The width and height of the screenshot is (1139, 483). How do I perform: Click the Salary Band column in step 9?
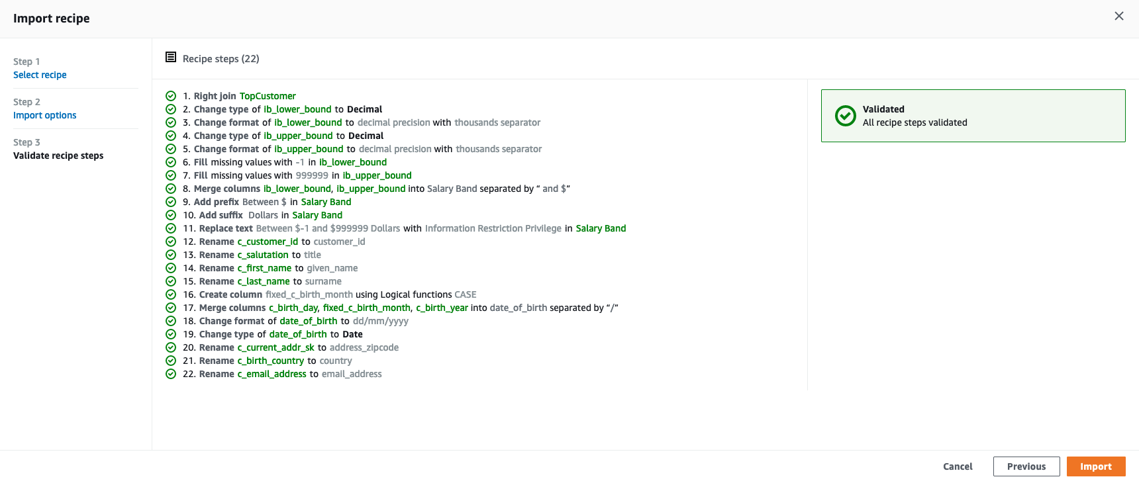(326, 202)
